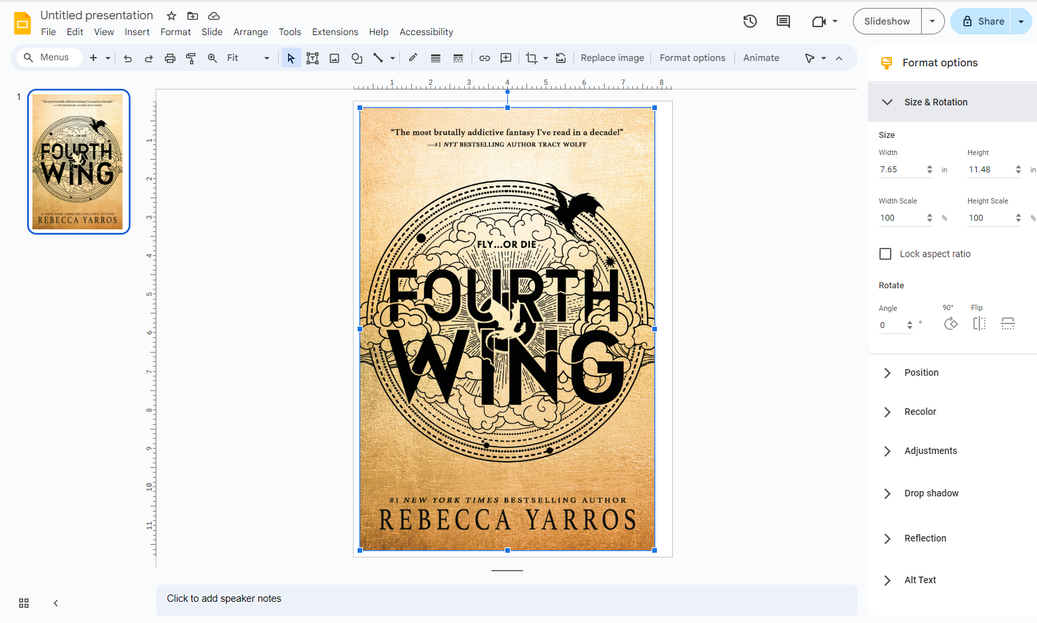Viewport: 1037px width, 623px height.
Task: Open the Extensions menu
Action: pyautogui.click(x=335, y=32)
